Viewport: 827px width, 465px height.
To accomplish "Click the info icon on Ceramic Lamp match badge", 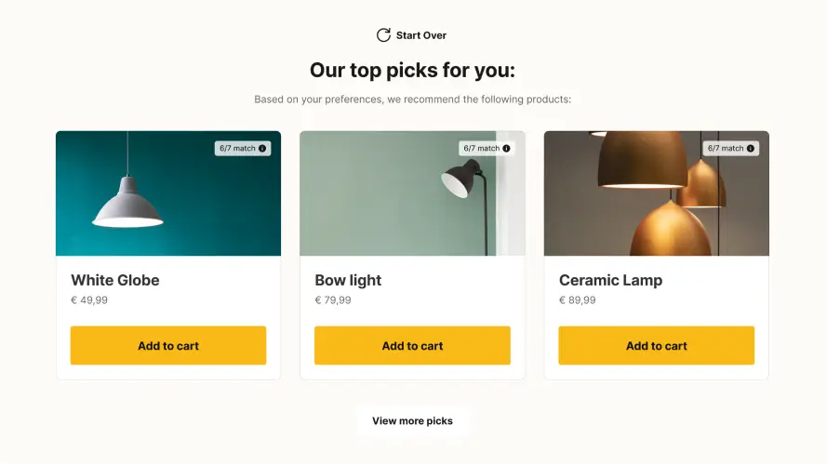I will pyautogui.click(x=751, y=149).
